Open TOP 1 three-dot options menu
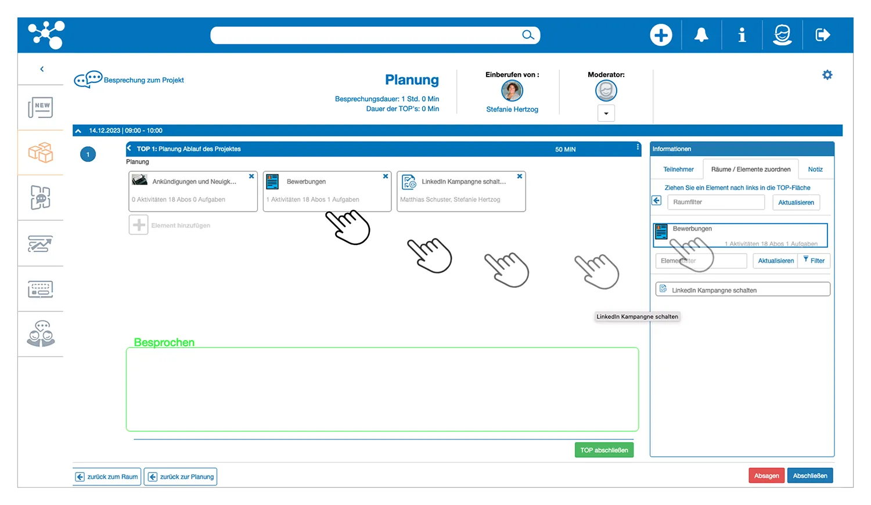This screenshot has height=505, width=871. (638, 148)
